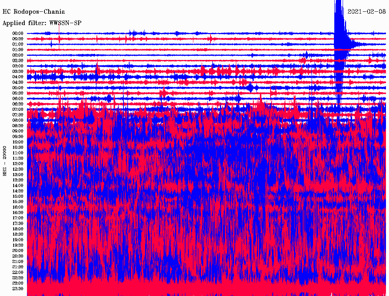
Task: Click the 13:30 time label
Action: [18, 180]
